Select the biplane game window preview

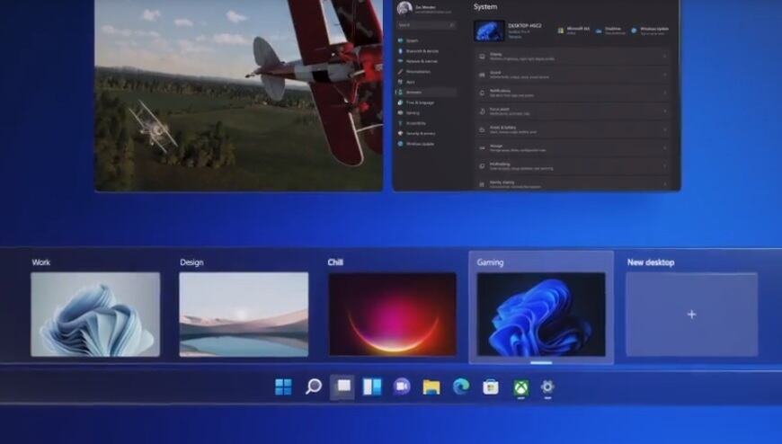tap(238, 94)
